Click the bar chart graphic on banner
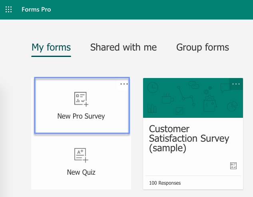The width and height of the screenshot is (253, 197). 152,108
